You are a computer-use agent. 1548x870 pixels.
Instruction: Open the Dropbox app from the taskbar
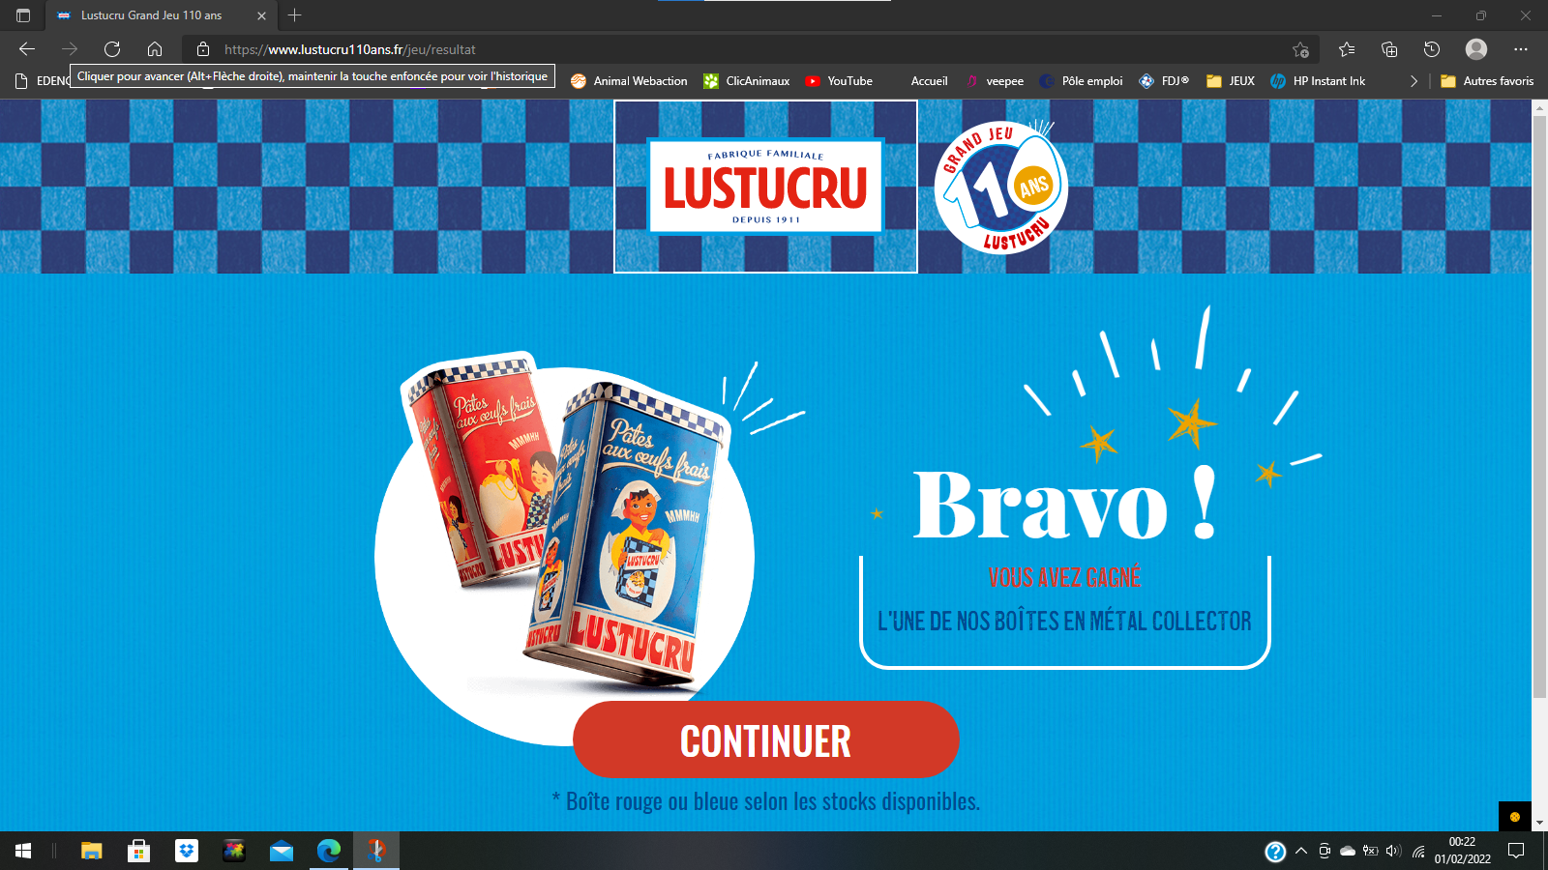pyautogui.click(x=187, y=851)
